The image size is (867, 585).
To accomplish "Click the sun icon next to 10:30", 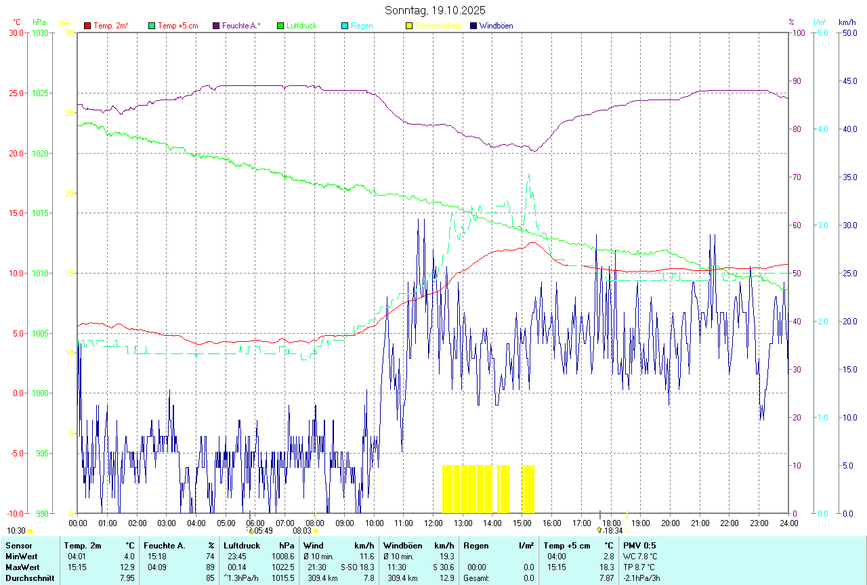I will (x=30, y=532).
